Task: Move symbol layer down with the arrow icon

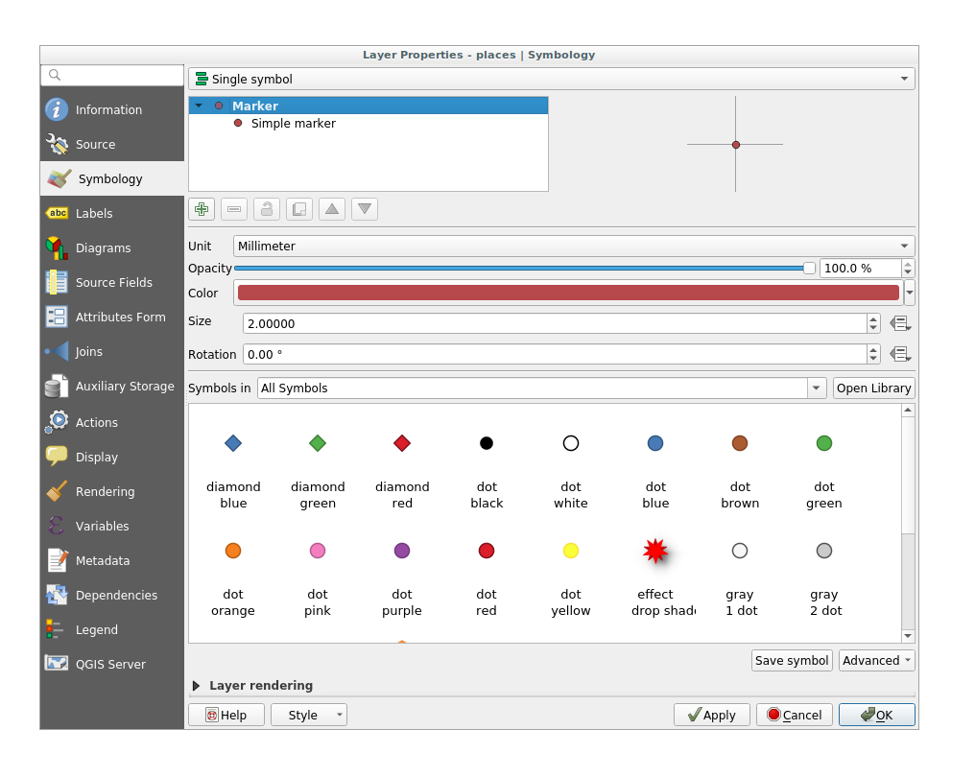Action: [x=365, y=209]
